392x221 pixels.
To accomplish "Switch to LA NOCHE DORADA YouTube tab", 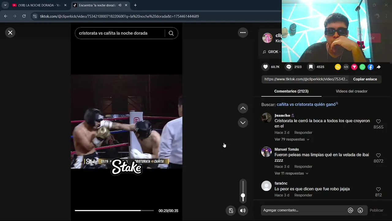I will point(39,5).
